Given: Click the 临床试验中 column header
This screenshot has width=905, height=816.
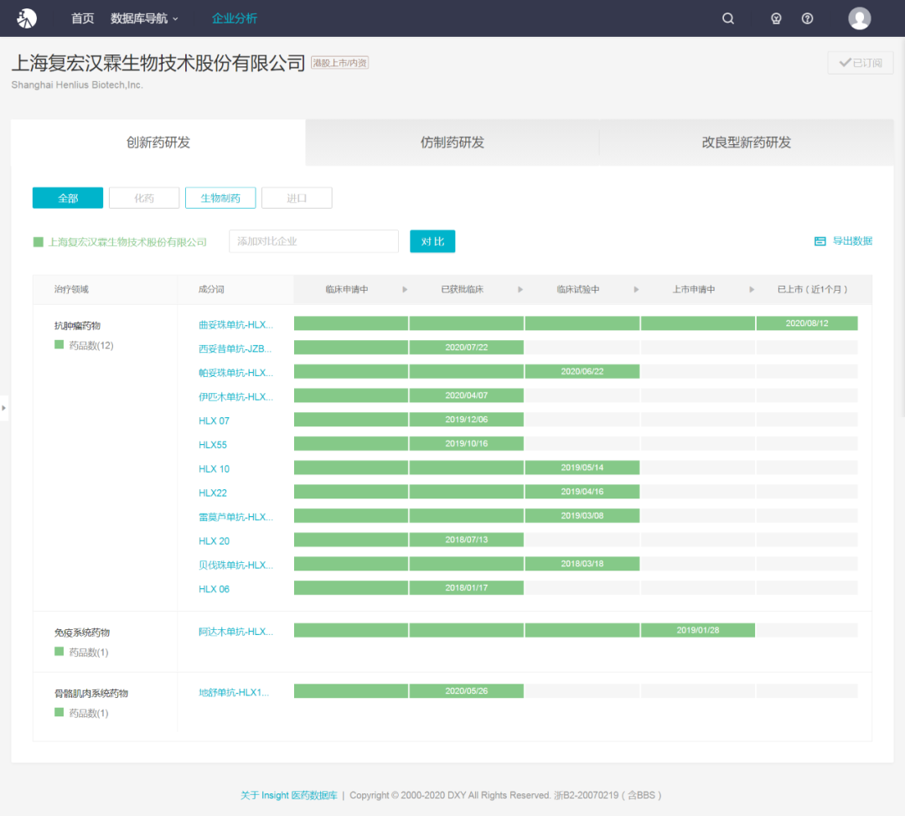Looking at the screenshot, I should [577, 290].
